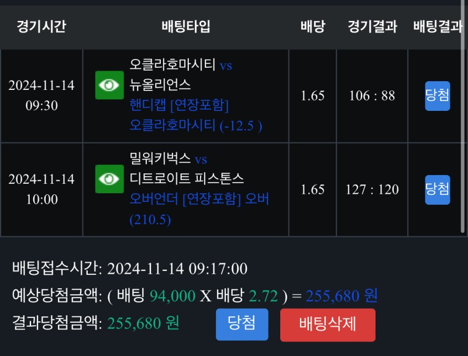Screen dimensions: 468x356
Task: Click 2024-11-14 09:30 time cell
Action: pyautogui.click(x=42, y=96)
